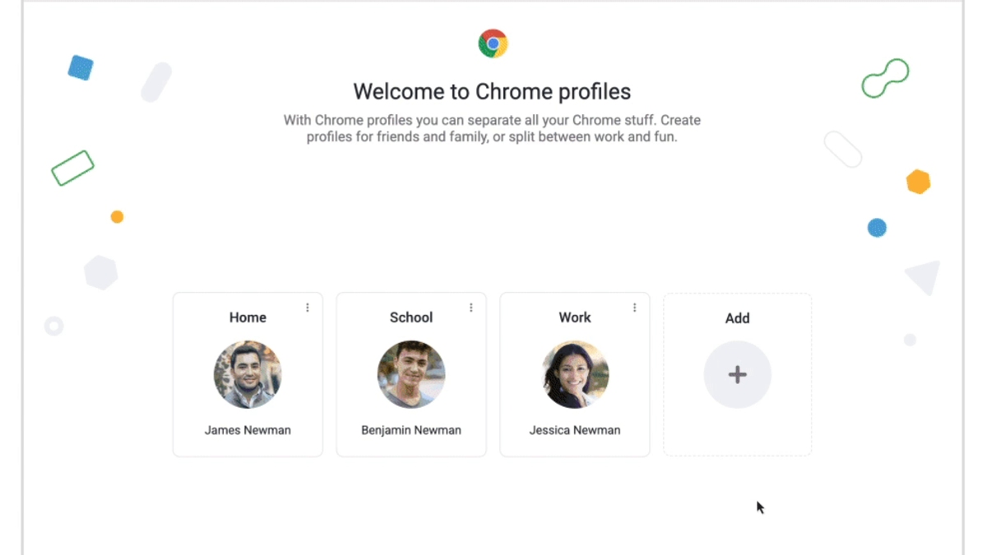Click the Jessica Newman name label

pos(574,429)
